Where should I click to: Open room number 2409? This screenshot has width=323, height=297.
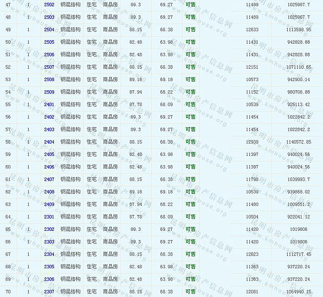pos(49,204)
